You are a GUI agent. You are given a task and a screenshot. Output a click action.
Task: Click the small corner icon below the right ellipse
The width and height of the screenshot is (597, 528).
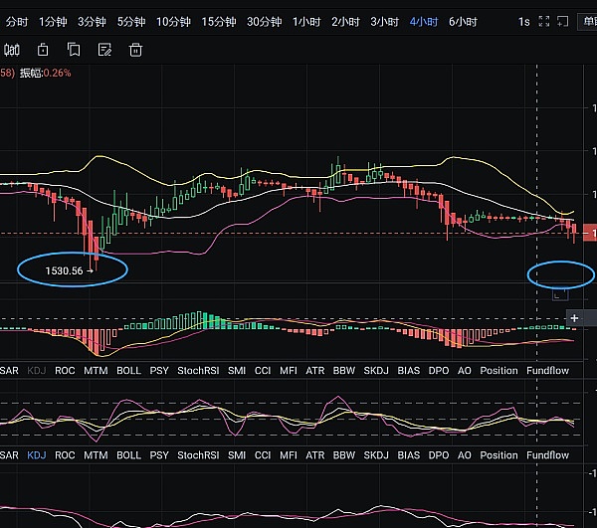(559, 292)
